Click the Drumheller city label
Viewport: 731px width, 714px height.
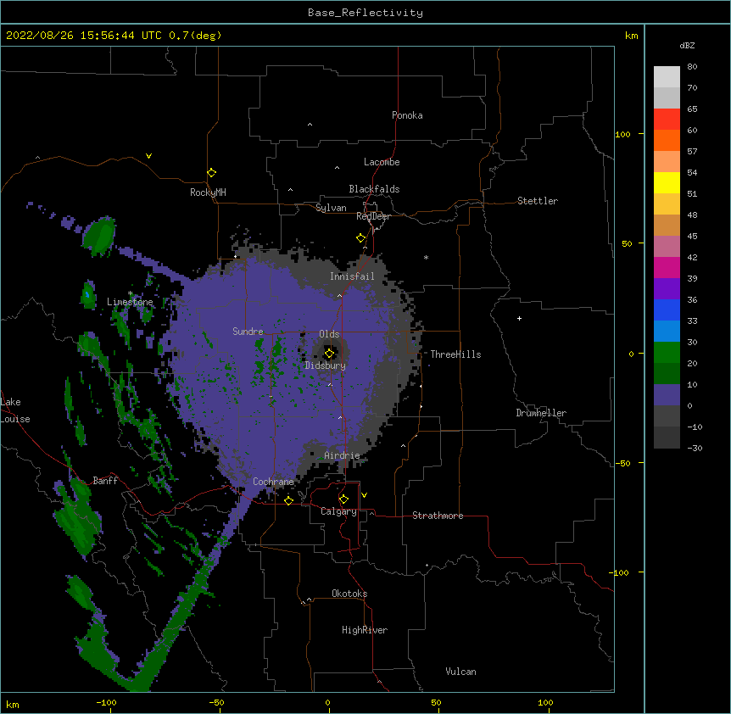pos(541,413)
